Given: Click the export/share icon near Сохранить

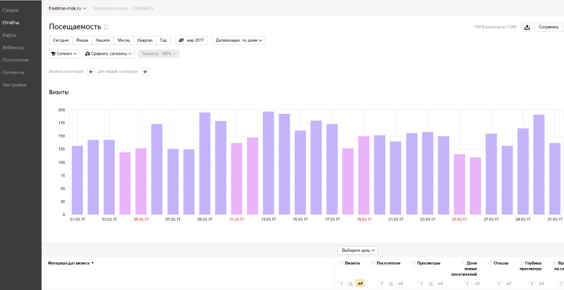Looking at the screenshot, I should [x=527, y=27].
